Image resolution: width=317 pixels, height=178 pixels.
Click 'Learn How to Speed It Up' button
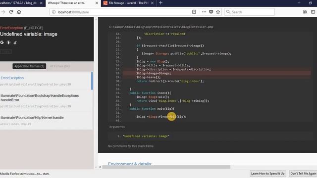coord(268,174)
